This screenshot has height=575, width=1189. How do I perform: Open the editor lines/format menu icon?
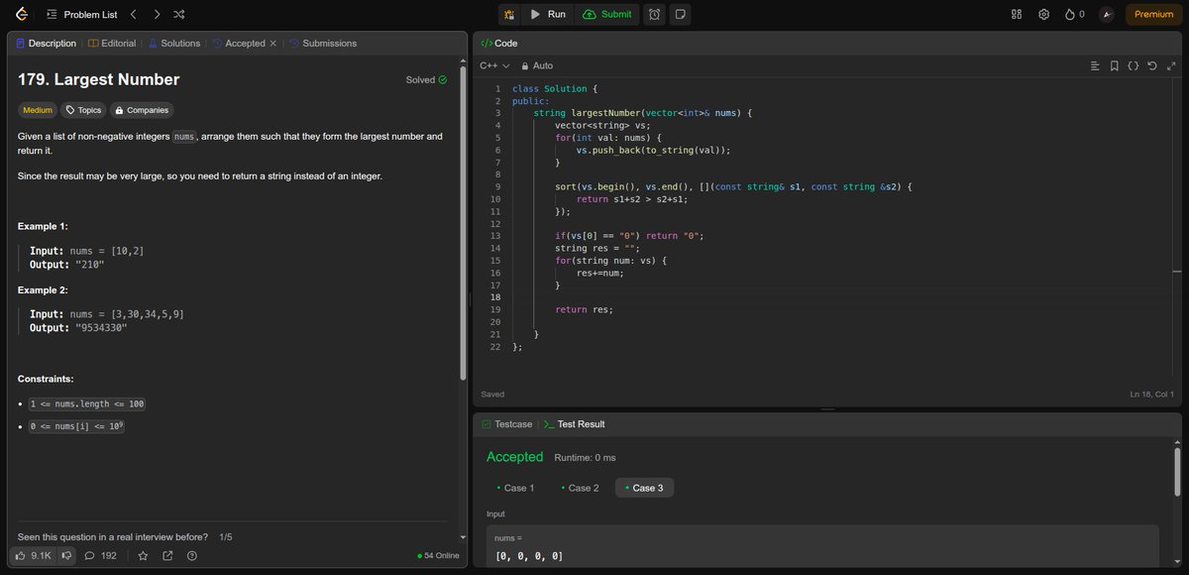point(1095,65)
